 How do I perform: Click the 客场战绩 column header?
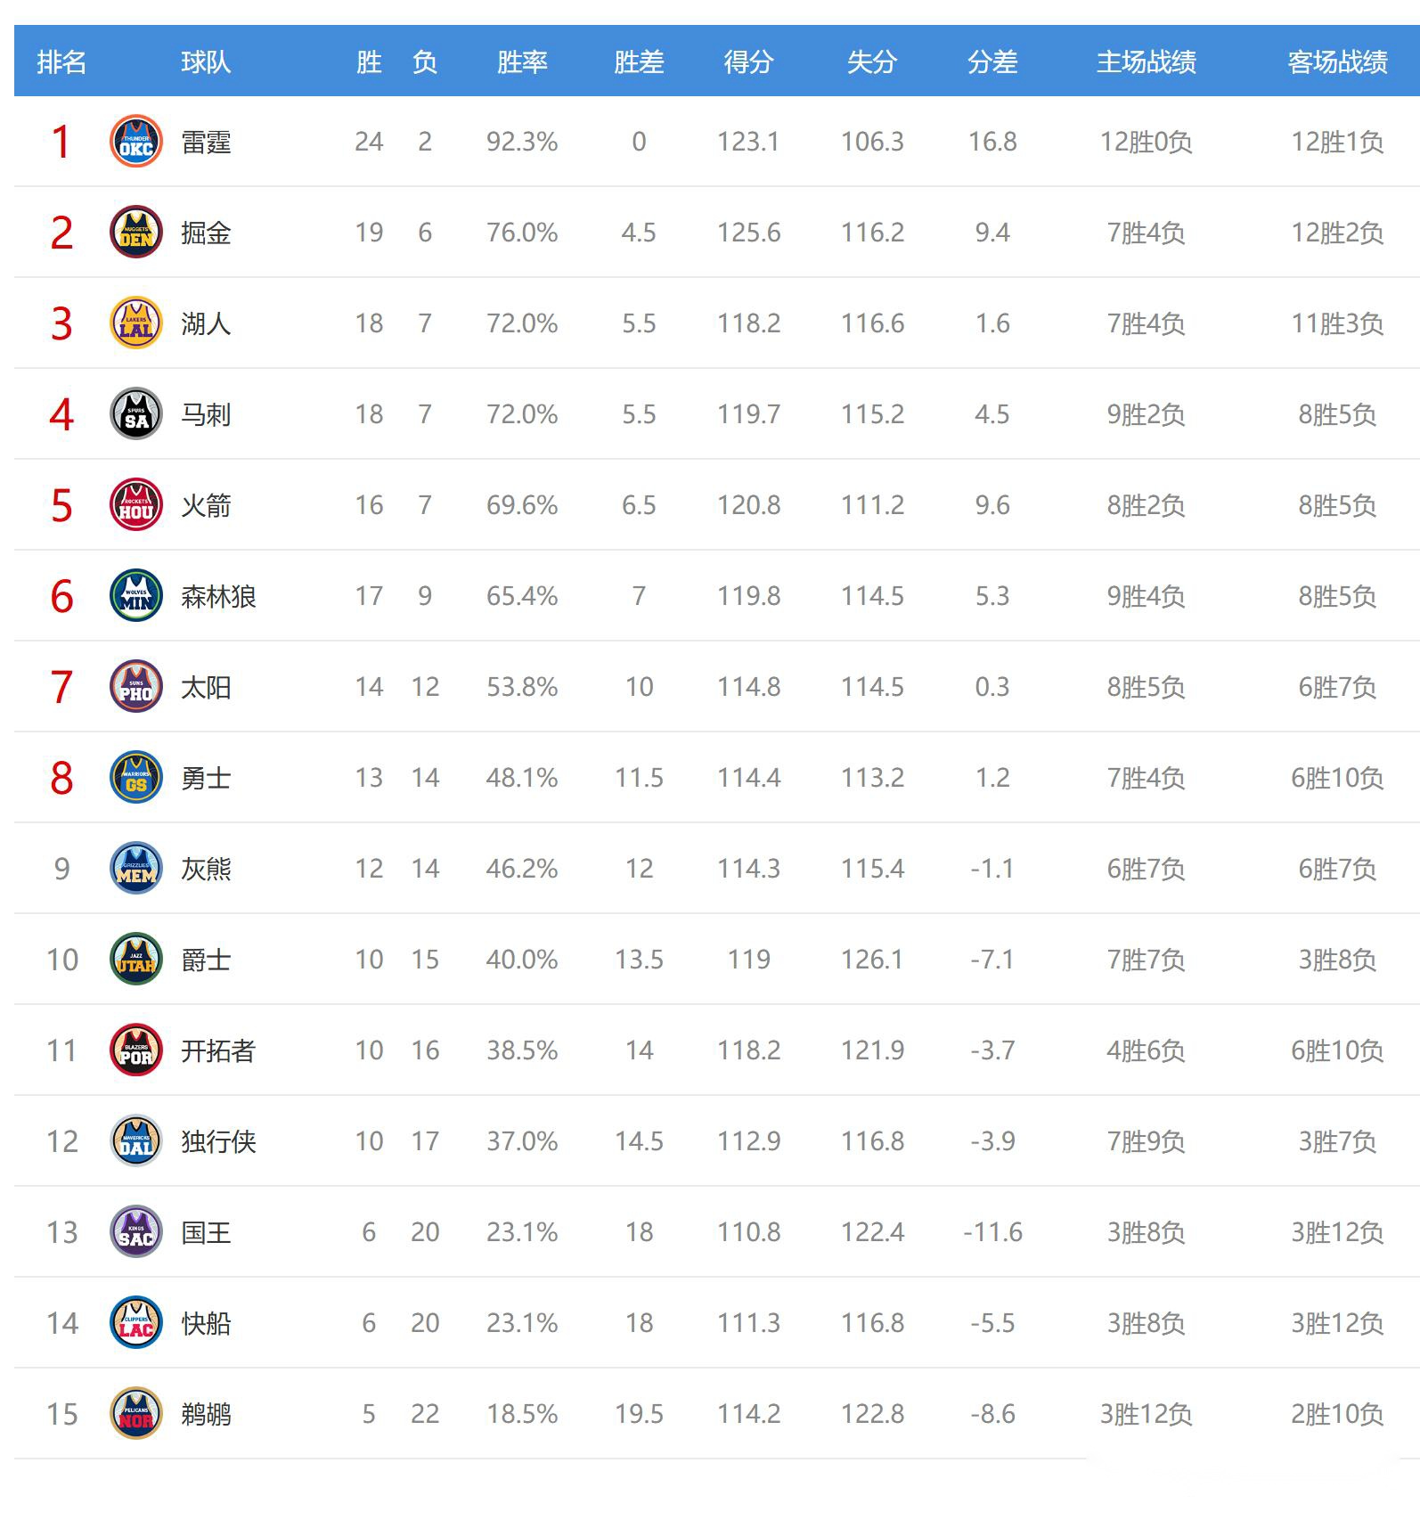click(1337, 61)
